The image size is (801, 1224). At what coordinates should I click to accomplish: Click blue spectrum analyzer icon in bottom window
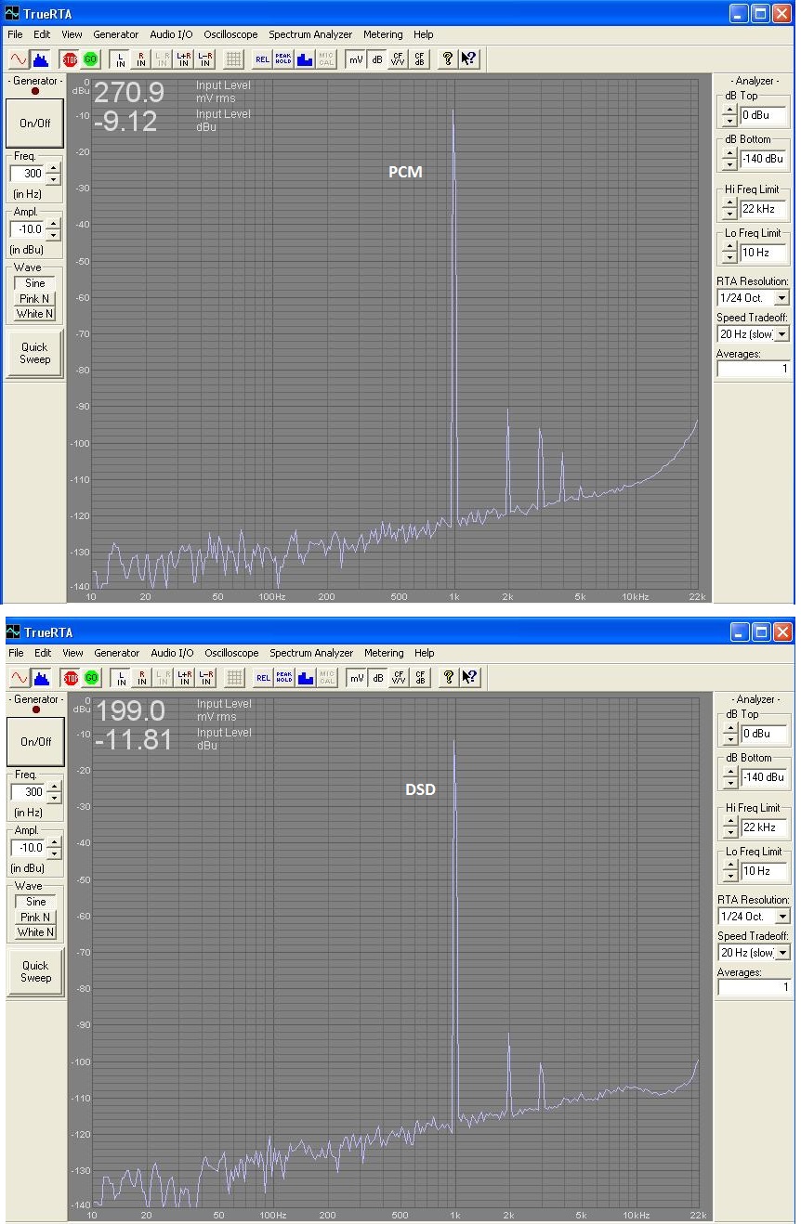tap(41, 678)
